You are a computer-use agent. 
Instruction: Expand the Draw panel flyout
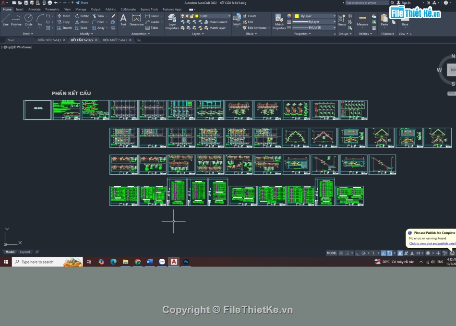(28, 34)
